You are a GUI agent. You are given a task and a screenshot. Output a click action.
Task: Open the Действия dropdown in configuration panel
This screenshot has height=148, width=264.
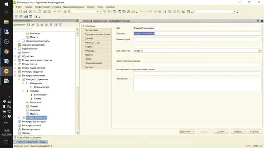tap(19, 25)
